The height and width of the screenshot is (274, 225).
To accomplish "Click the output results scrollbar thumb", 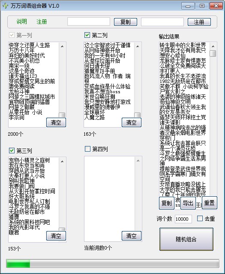I will point(213,54).
